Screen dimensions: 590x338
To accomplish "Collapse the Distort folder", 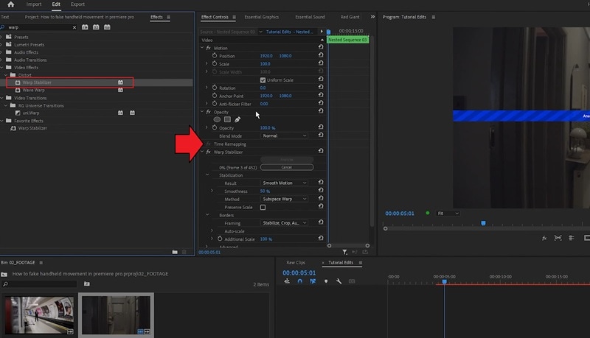I will coord(6,75).
